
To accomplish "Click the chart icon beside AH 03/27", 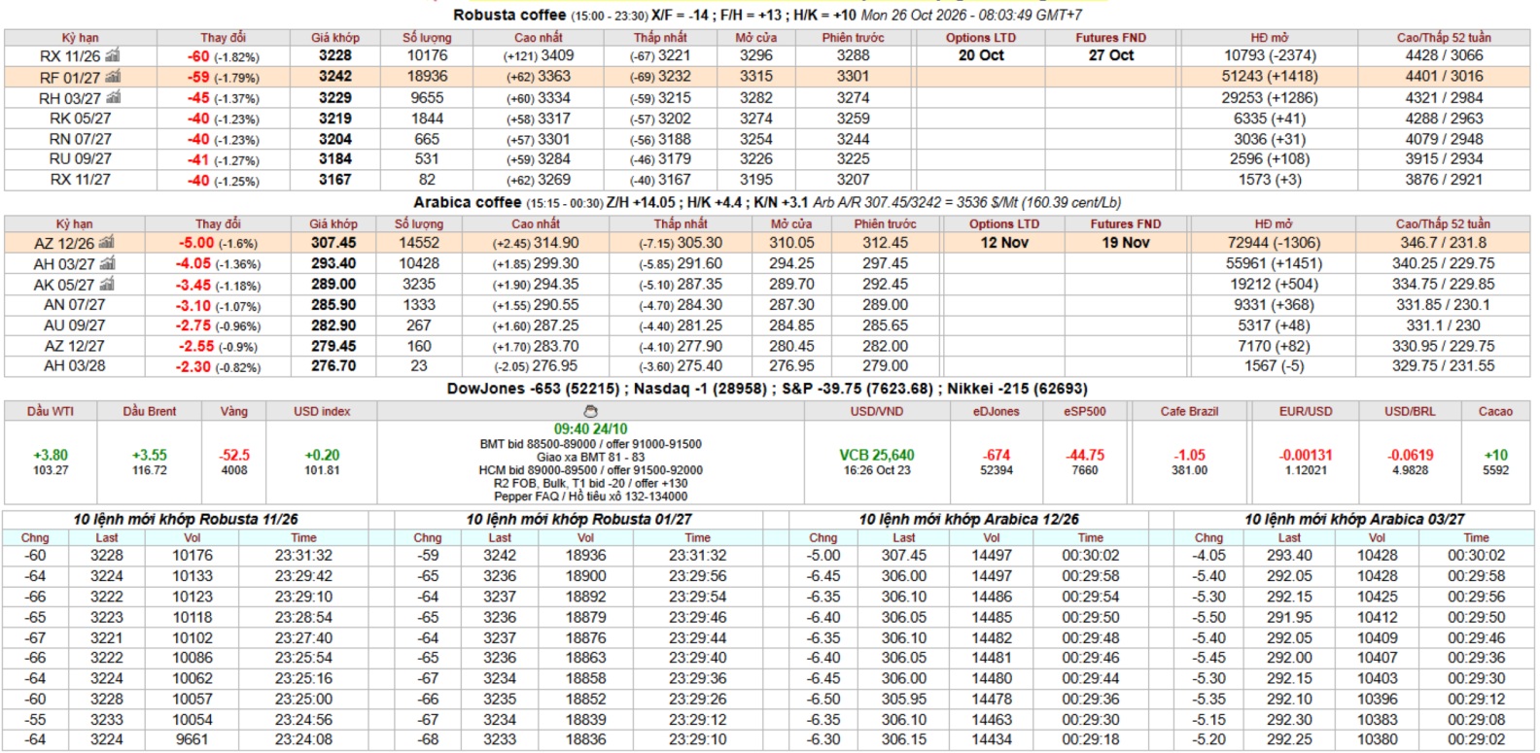I will pyautogui.click(x=107, y=263).
